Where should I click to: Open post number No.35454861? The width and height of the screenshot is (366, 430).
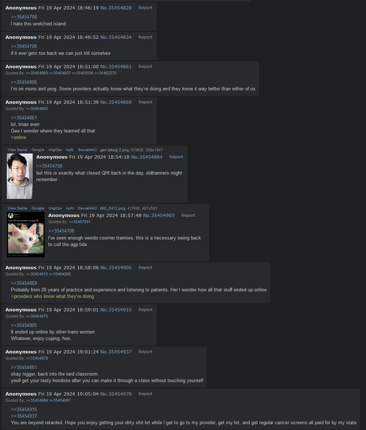[x=116, y=67]
